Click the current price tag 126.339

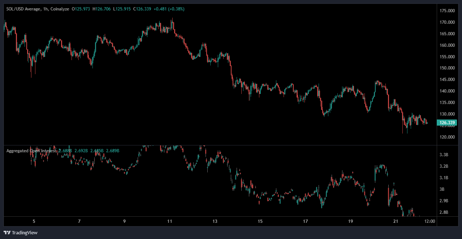pyautogui.click(x=447, y=123)
